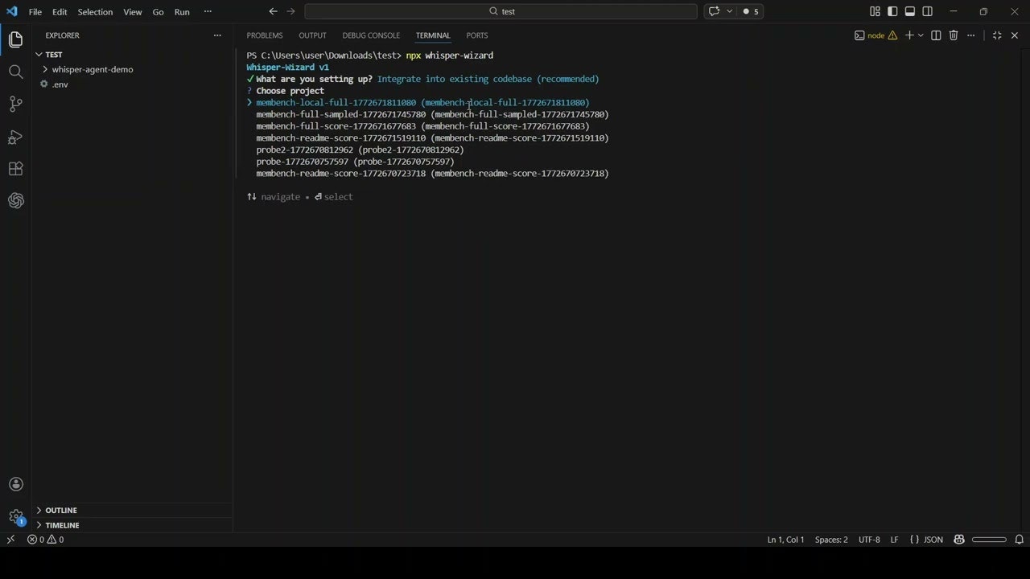Image resolution: width=1030 pixels, height=579 pixels.
Task: Toggle the Secondary Side Bar
Action: click(928, 11)
